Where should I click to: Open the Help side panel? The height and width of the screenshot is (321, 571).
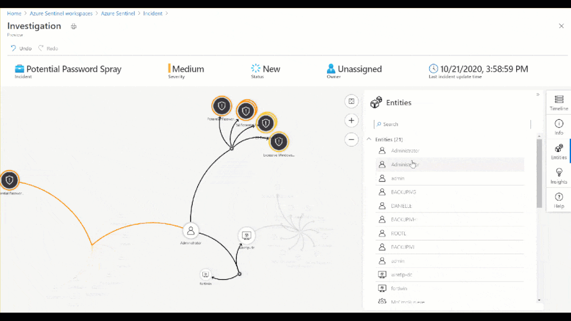tap(558, 200)
